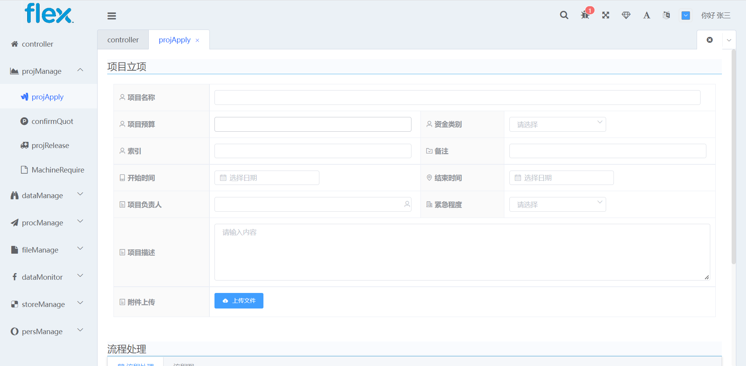746x366 pixels.
Task: Click the opera icon beside persManage
Action: [14, 331]
